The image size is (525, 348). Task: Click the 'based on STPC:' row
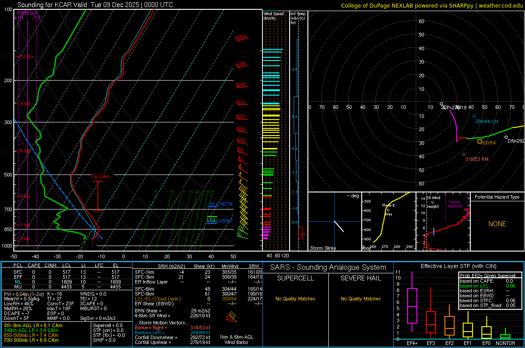click(488, 300)
